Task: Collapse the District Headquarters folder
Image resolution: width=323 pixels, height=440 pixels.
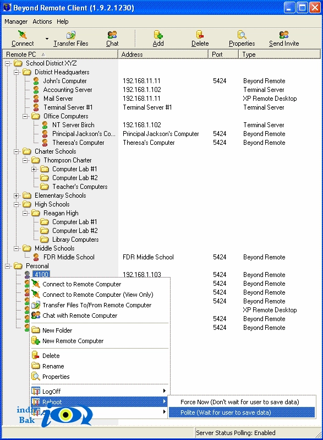Action: point(17,72)
